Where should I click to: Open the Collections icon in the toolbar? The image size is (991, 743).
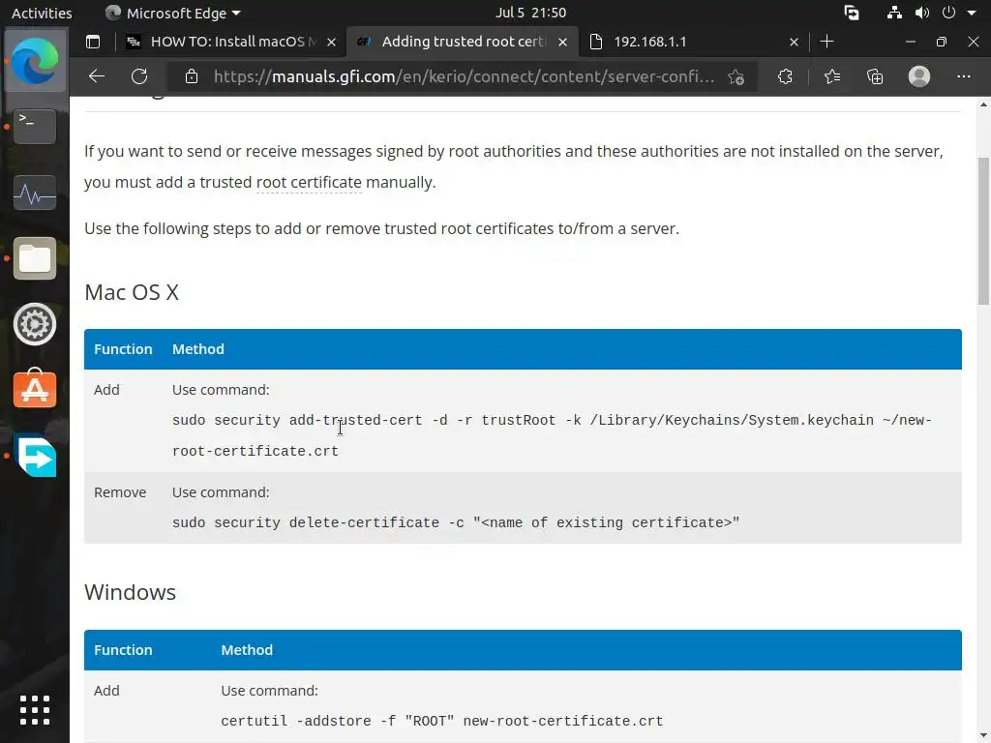coord(875,76)
